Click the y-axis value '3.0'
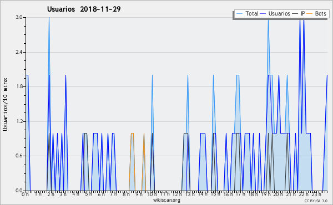 pyautogui.click(x=19, y=17)
